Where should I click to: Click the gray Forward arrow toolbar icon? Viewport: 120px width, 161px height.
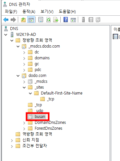[13, 20]
